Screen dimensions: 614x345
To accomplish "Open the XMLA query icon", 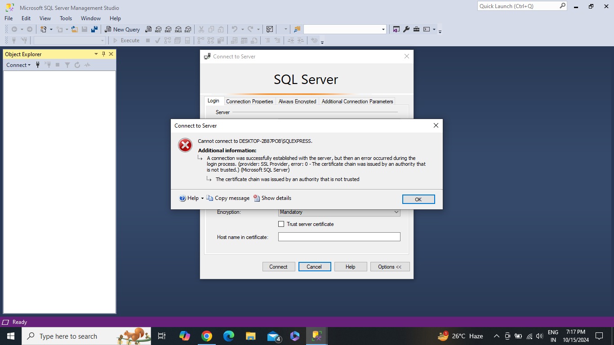I will [x=178, y=29].
